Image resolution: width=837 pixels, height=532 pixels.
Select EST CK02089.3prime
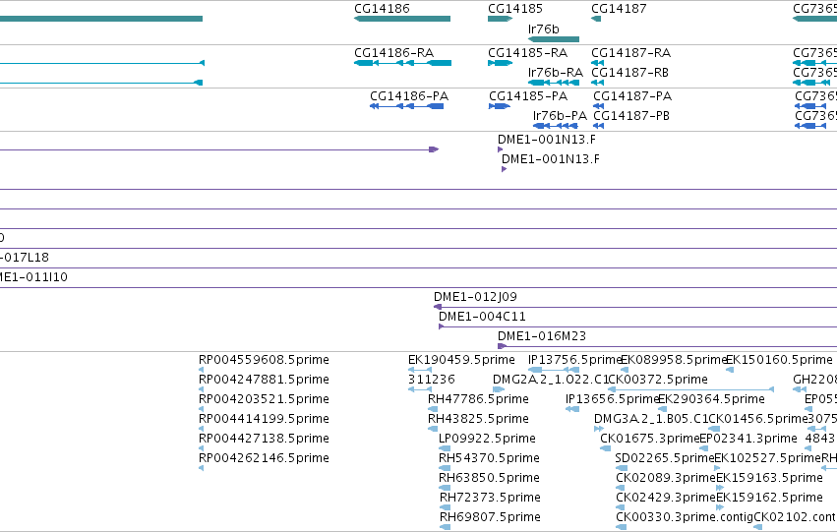coord(666,478)
